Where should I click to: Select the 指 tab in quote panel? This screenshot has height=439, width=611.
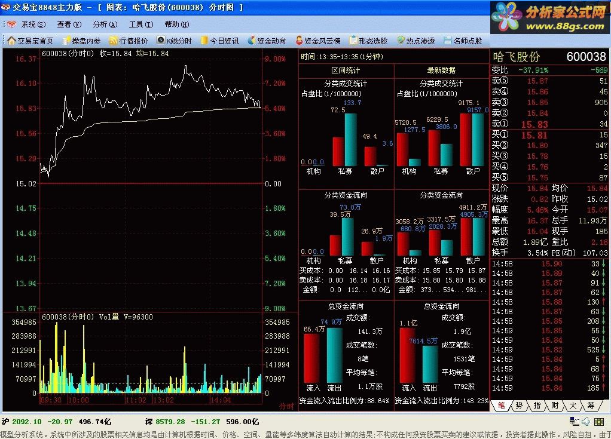click(x=537, y=406)
